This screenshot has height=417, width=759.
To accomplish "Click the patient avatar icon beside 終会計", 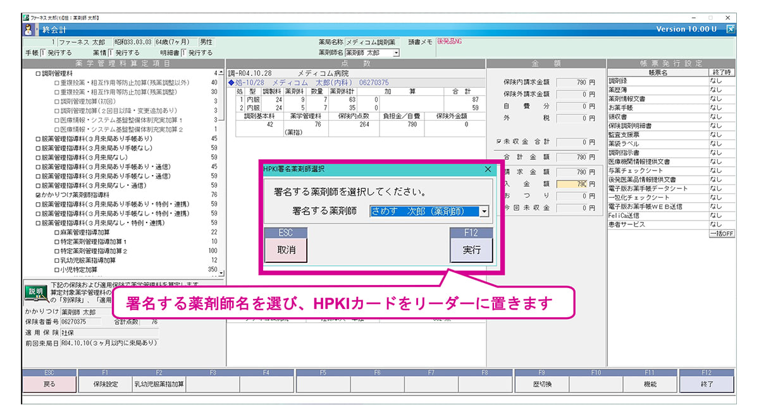I will [x=29, y=29].
